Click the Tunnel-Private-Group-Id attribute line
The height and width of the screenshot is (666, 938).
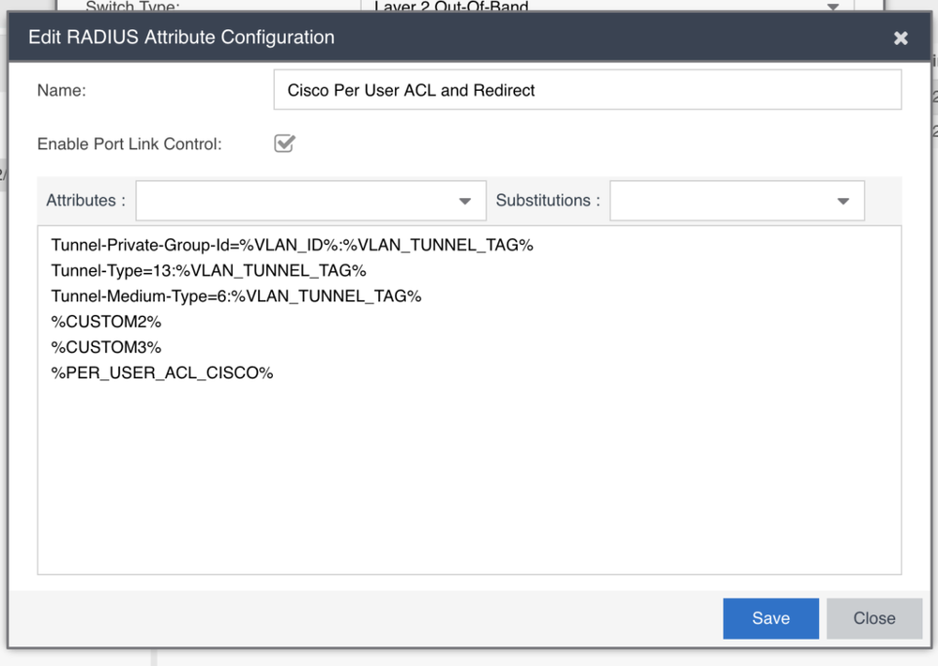coord(292,246)
